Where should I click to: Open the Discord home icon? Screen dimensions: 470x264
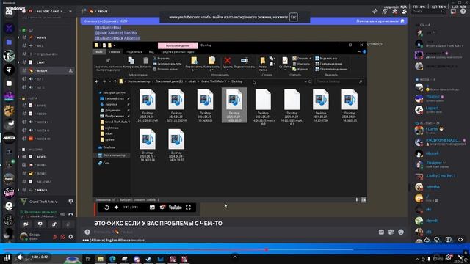pos(9,12)
